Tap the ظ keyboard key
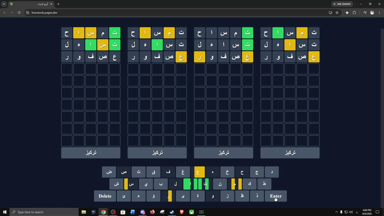384x216 pixels. 242,196
